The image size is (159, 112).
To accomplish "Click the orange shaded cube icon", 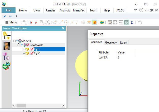I will (94, 22).
